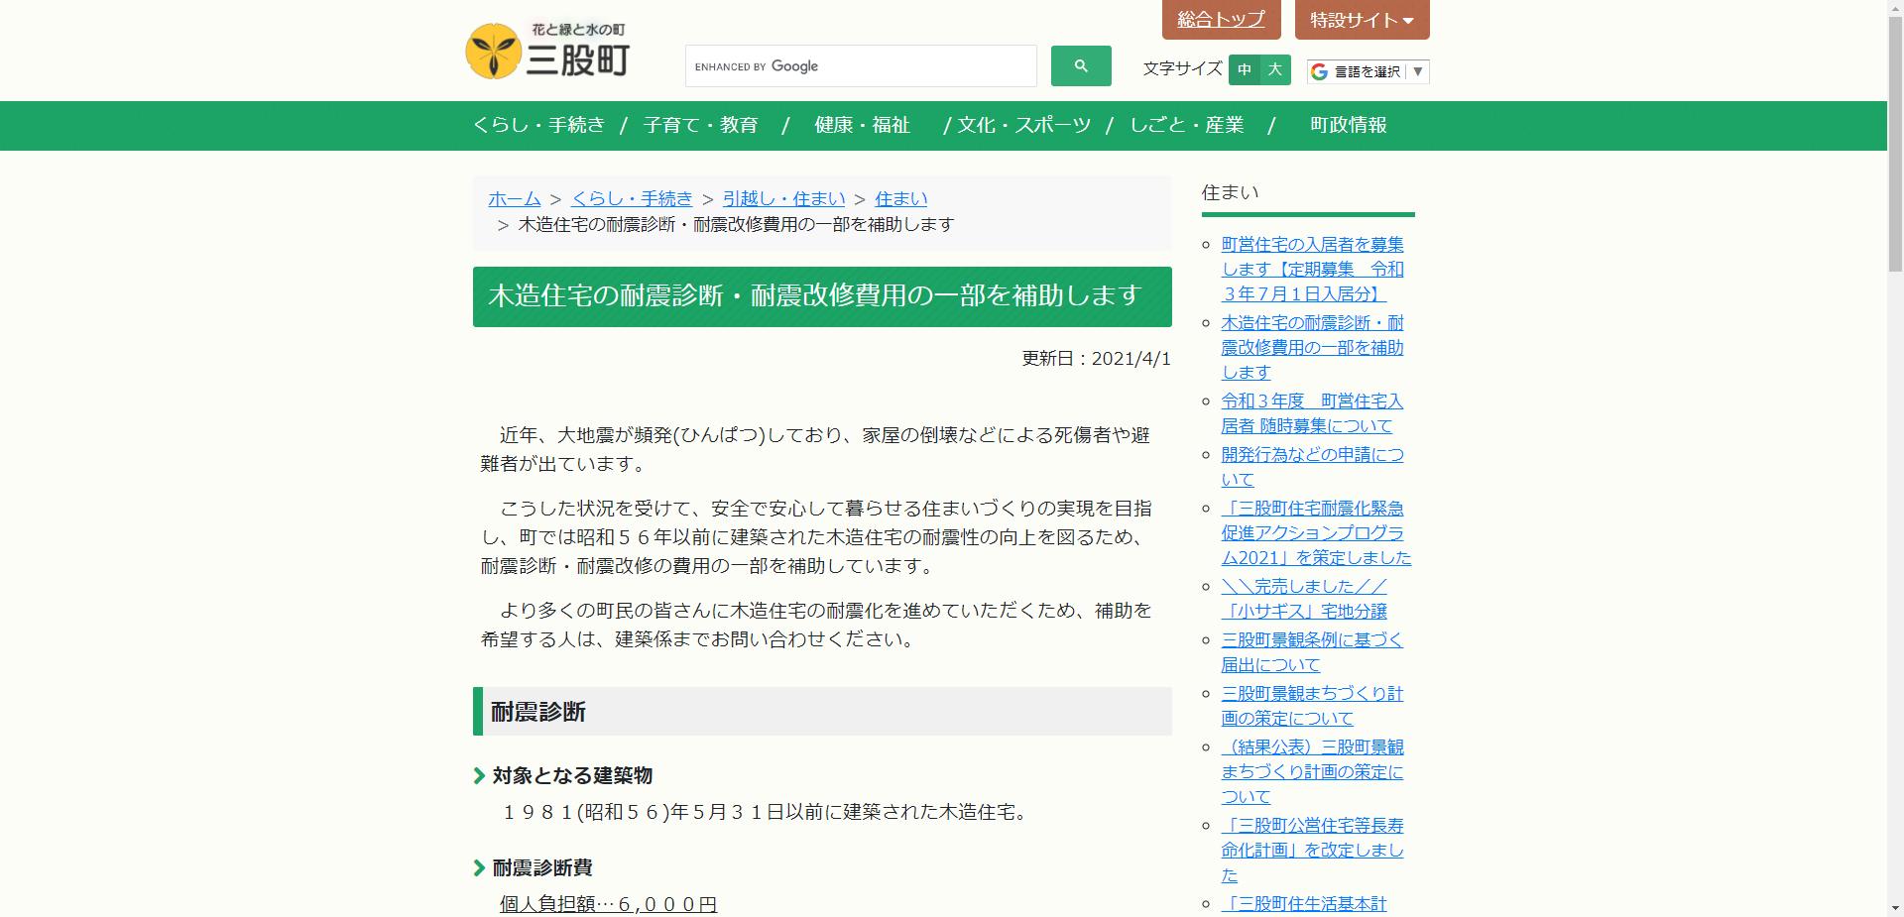Viewport: 1904px width, 917px height.
Task: Click inside the Google search field
Action: tap(861, 65)
